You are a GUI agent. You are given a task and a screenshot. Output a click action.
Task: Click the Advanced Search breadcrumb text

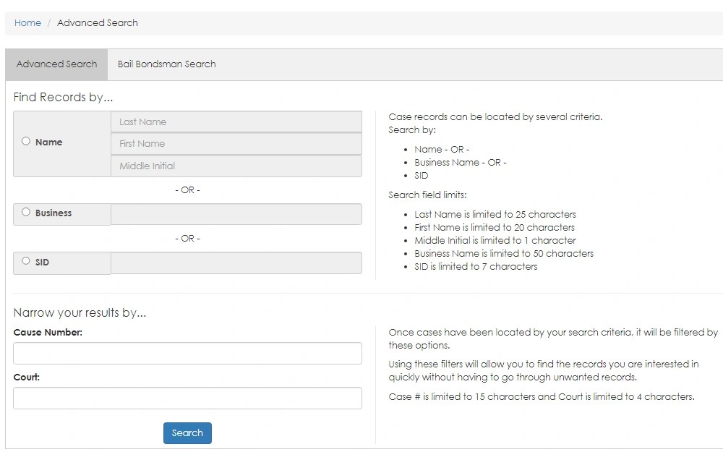click(x=97, y=23)
